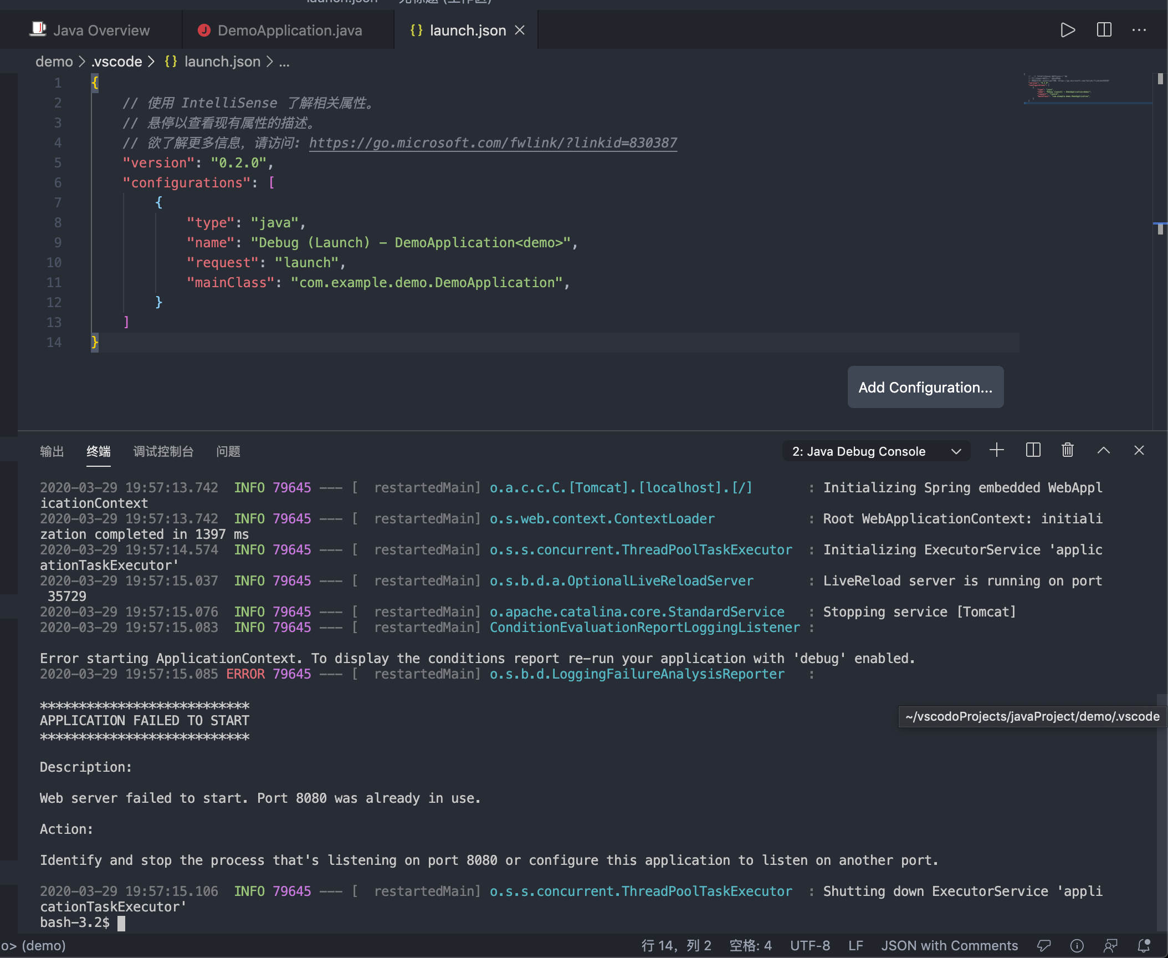The width and height of the screenshot is (1168, 958).
Task: Maximize panel with the up chevron
Action: tap(1103, 450)
